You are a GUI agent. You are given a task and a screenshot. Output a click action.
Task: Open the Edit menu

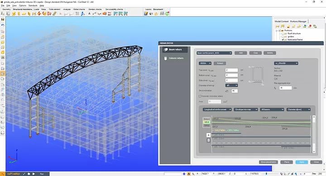(8, 5)
